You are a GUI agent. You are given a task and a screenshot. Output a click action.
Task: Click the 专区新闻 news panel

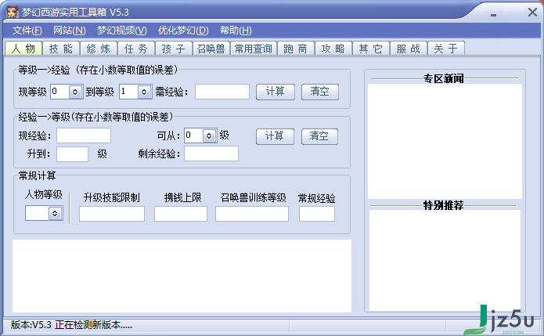point(445,141)
